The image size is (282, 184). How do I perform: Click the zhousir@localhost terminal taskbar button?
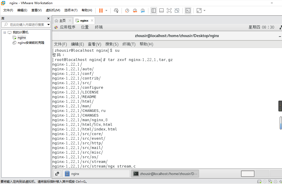click(x=165, y=174)
